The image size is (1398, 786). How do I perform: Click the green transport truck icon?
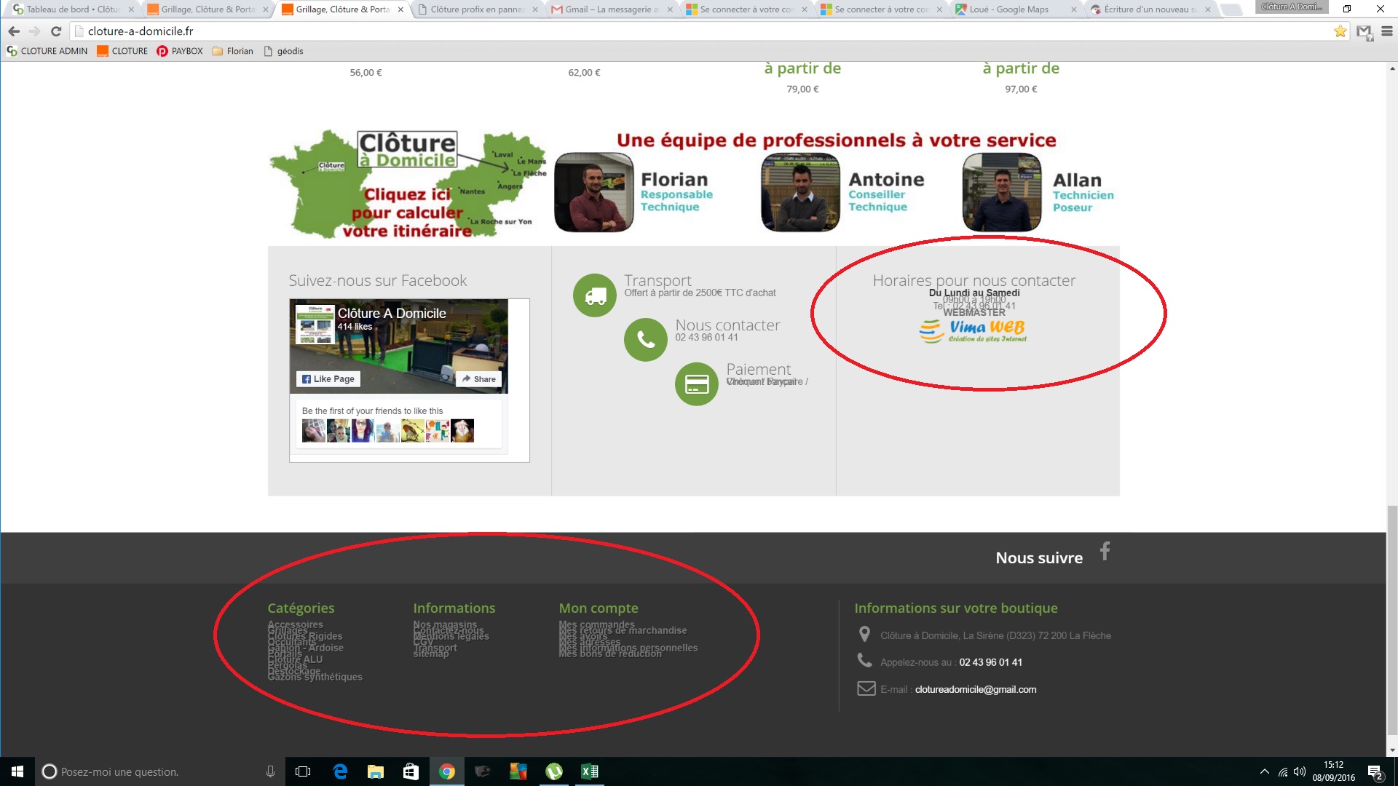[x=595, y=295]
